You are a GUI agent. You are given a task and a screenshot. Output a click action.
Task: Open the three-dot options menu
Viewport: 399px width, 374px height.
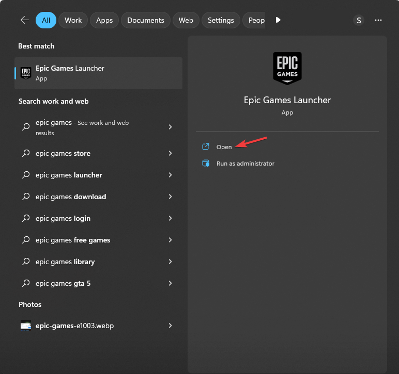(378, 20)
